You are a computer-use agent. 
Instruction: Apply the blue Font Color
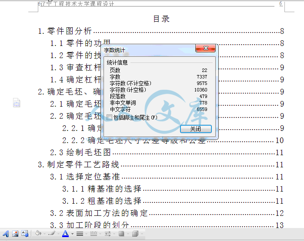click(x=66, y=234)
